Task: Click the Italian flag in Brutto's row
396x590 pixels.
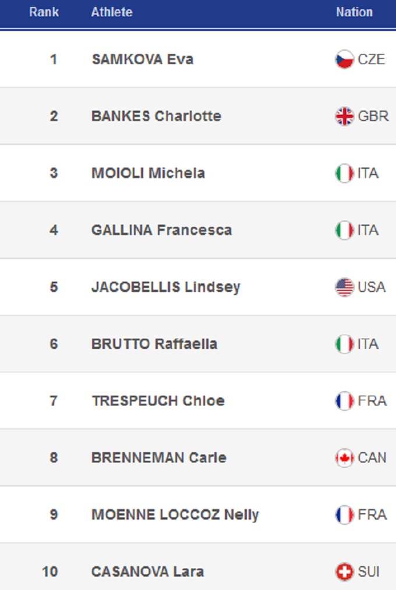Action: click(345, 344)
